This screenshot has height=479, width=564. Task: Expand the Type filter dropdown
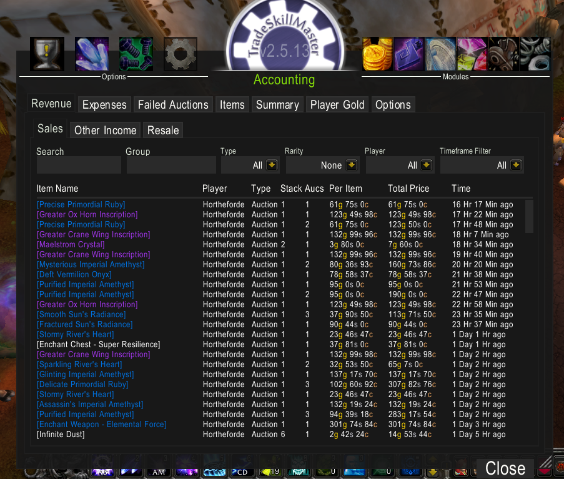(272, 165)
